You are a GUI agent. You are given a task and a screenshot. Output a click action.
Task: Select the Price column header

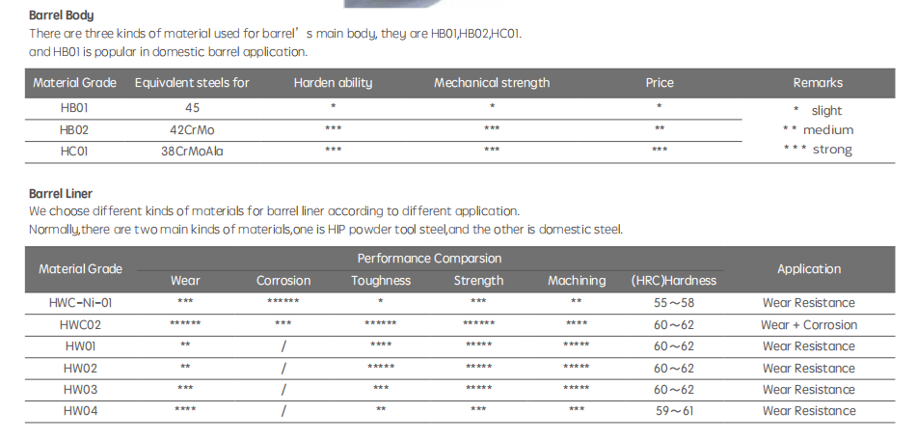[660, 83]
